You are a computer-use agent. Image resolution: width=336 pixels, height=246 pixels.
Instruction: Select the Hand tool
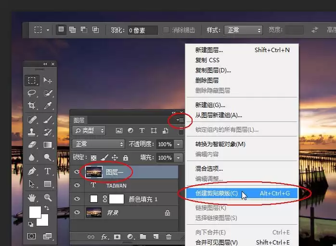32,197
